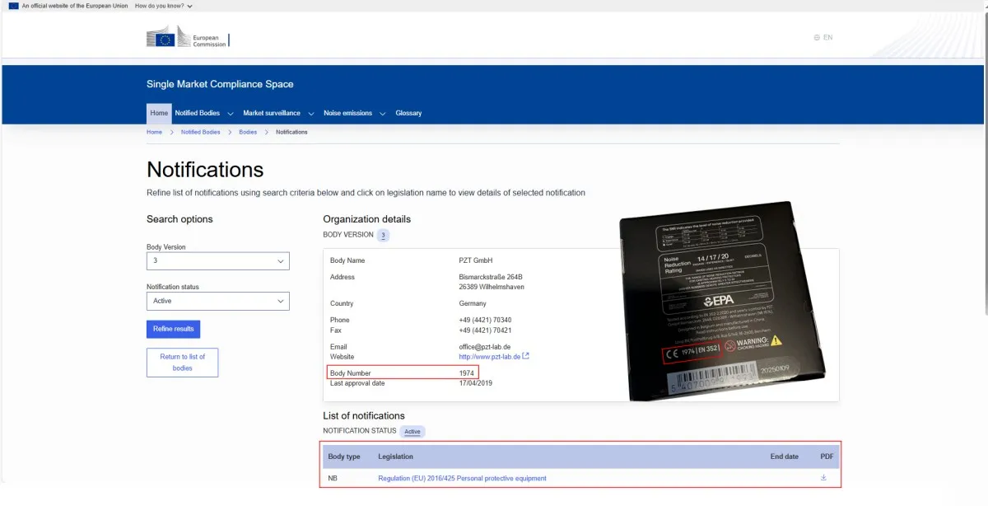Click the Home breadcrumb link
The image size is (988, 506).
coord(154,132)
